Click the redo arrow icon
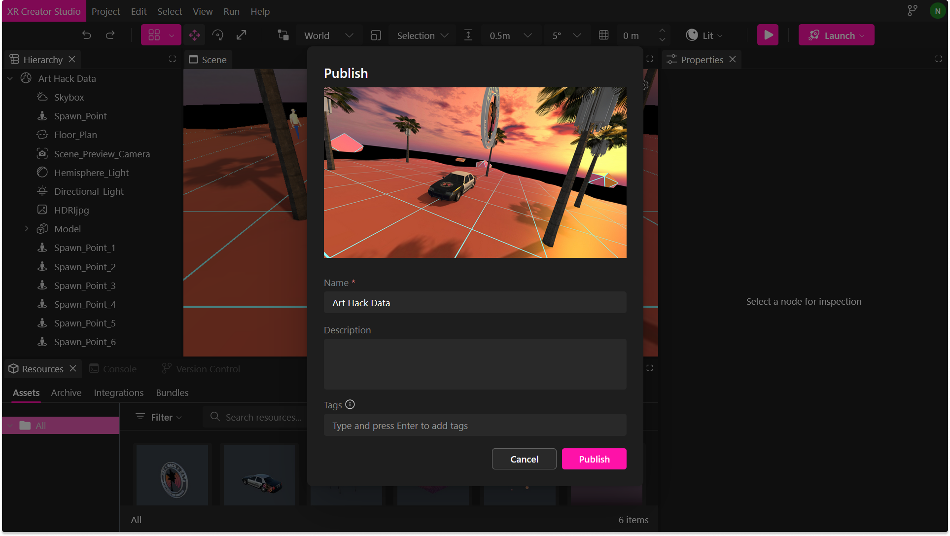This screenshot has width=950, height=536. pos(110,35)
